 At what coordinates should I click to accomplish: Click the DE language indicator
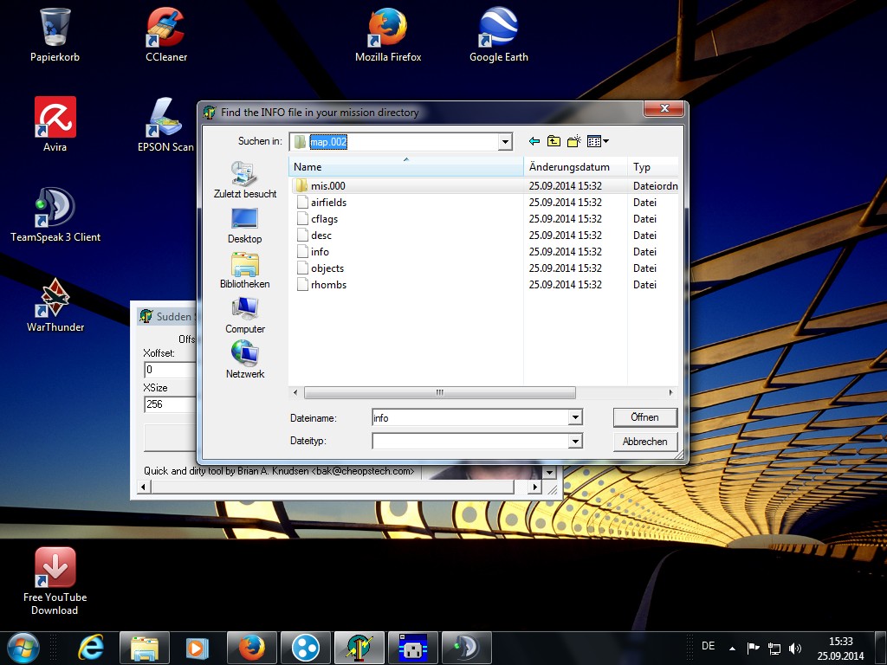[x=709, y=646]
